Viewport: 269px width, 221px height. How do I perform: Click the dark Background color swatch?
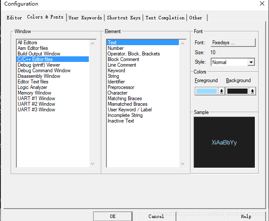pyautogui.click(x=237, y=91)
